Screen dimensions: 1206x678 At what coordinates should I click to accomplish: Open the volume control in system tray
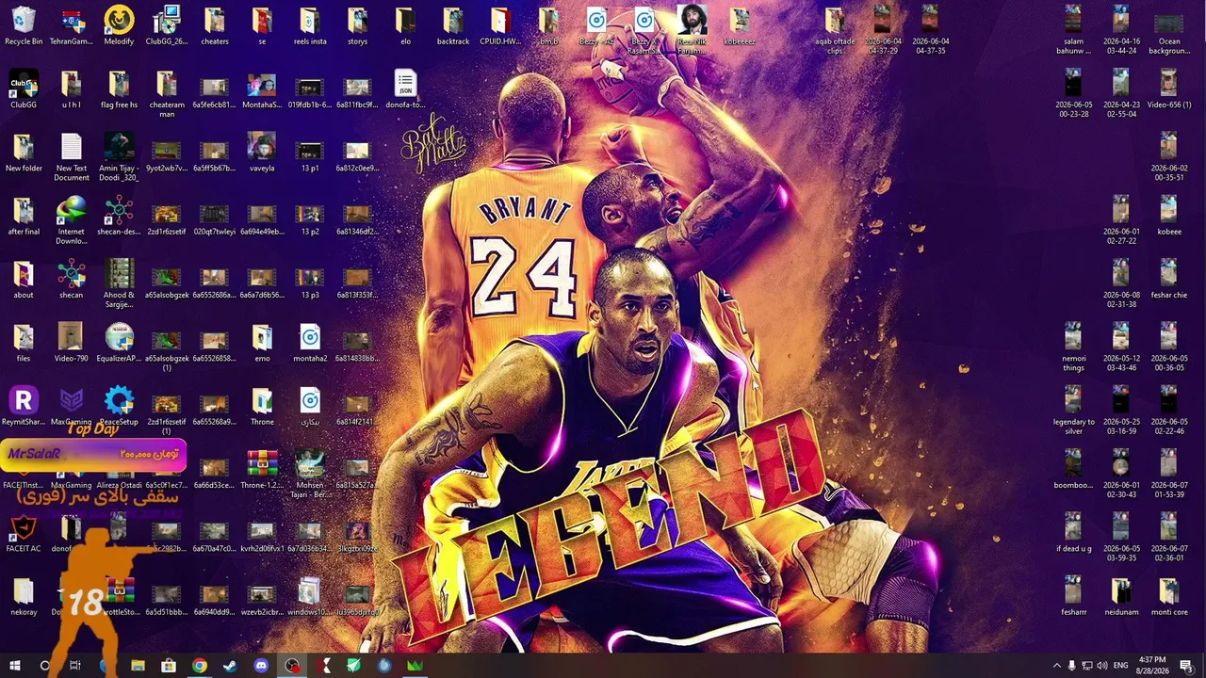point(1103,666)
